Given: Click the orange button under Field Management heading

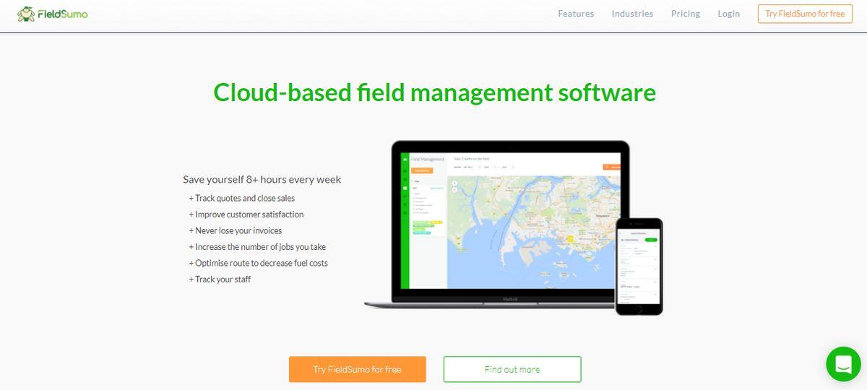Looking at the screenshot, I should click(x=422, y=170).
